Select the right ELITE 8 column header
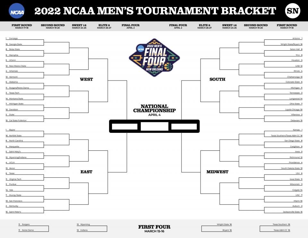308x238 pixels. tap(204, 26)
